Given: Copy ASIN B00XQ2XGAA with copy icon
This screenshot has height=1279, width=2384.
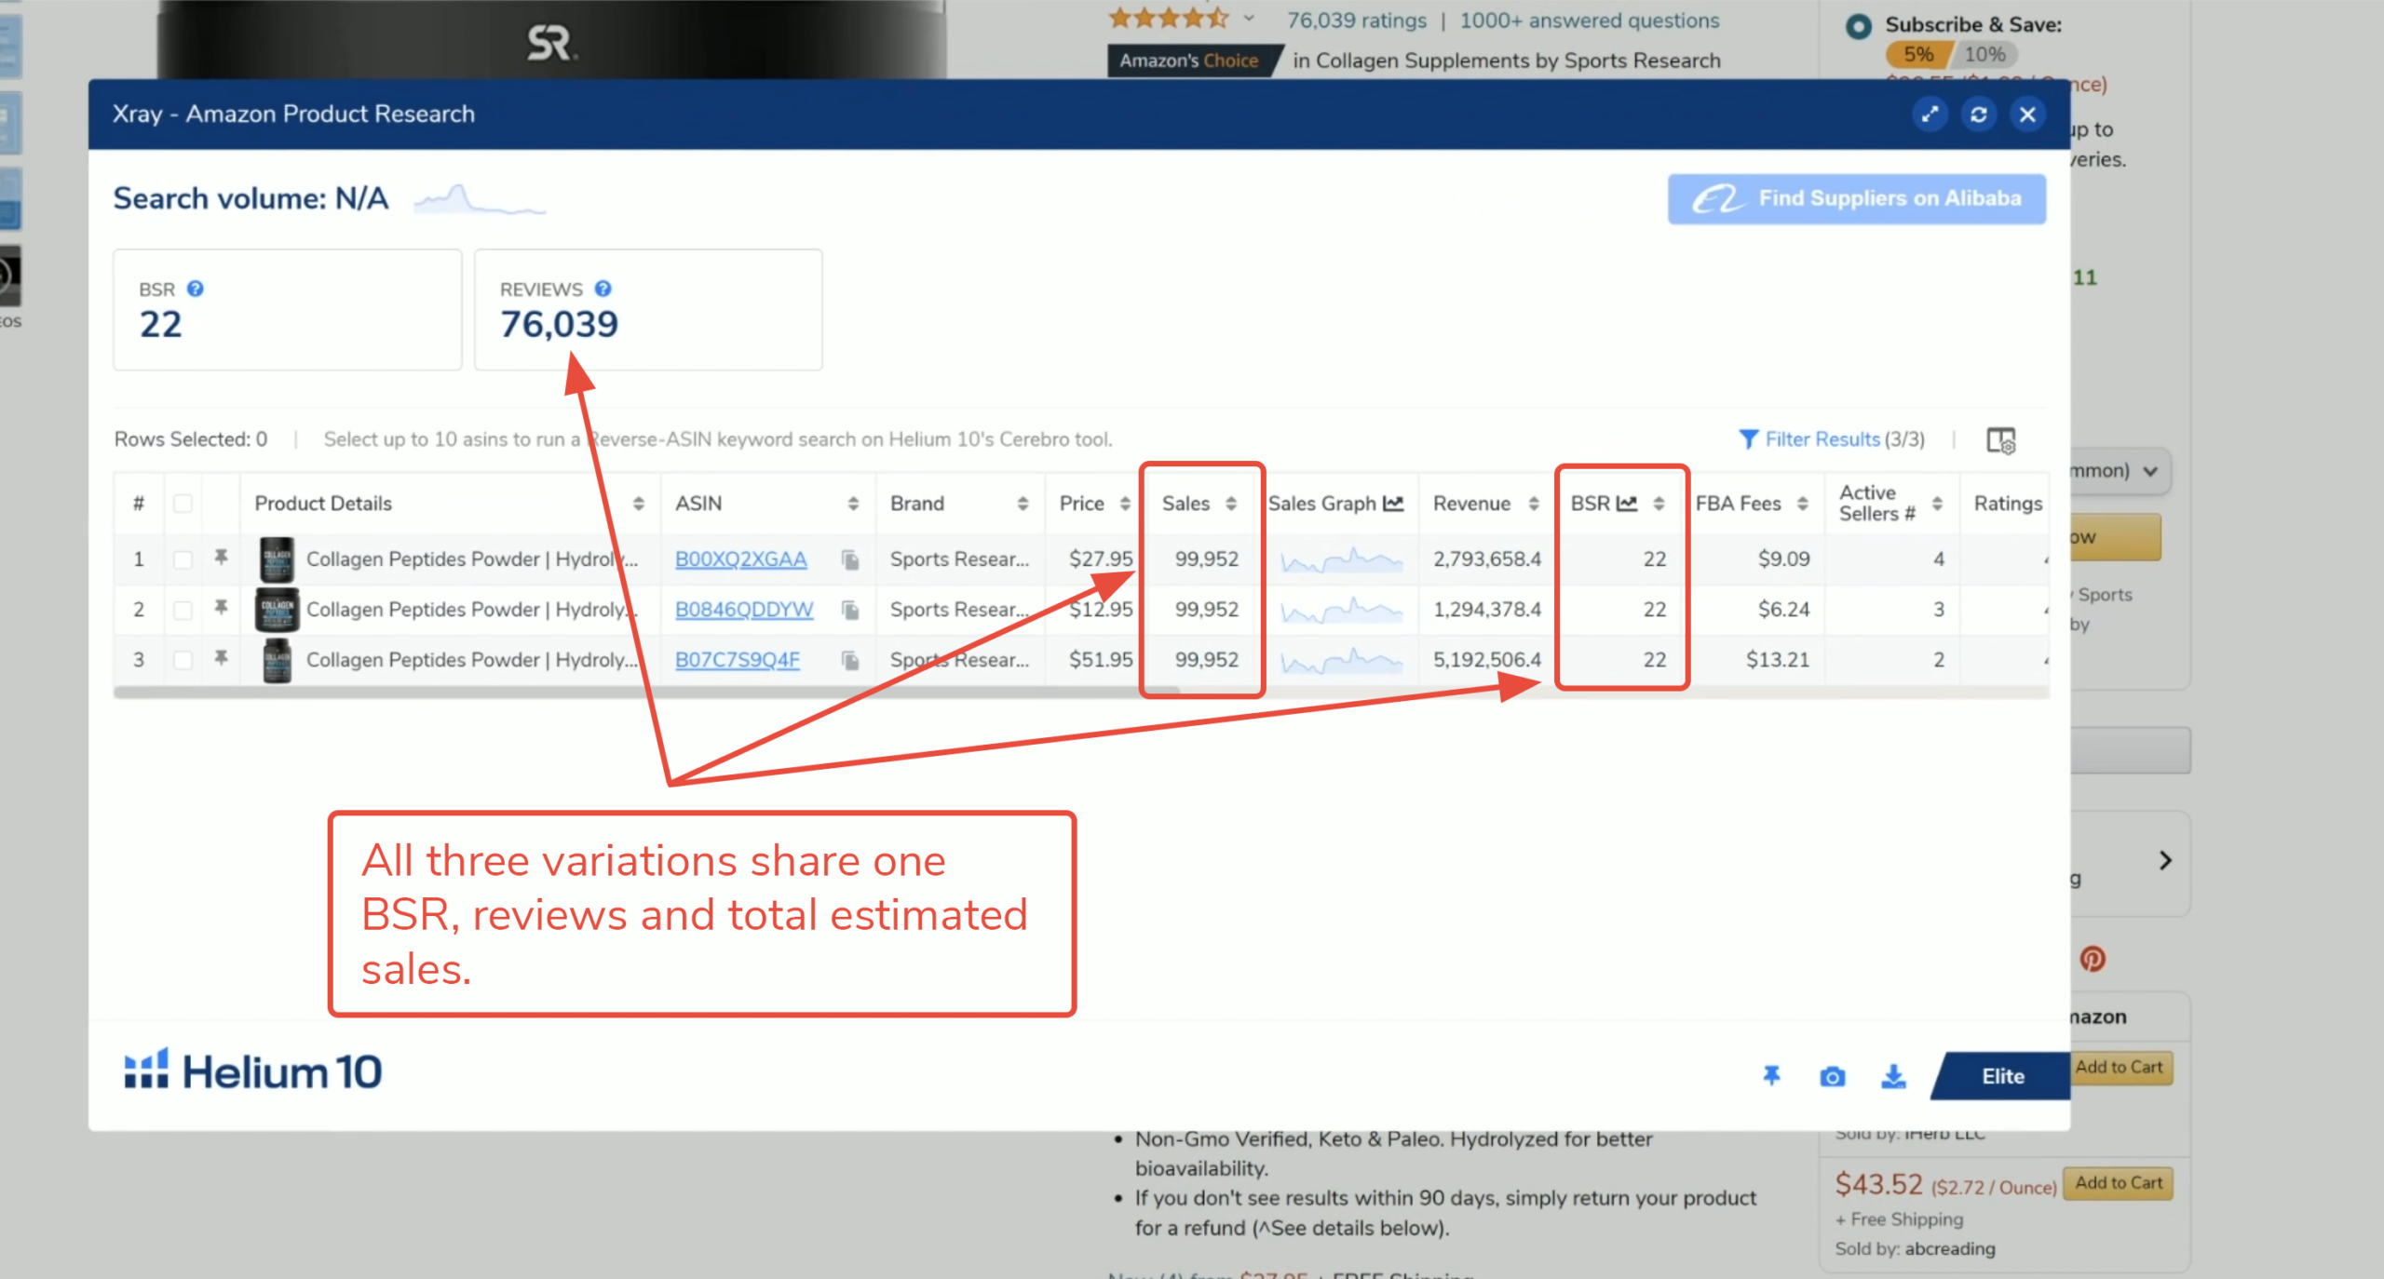Looking at the screenshot, I should 849,559.
